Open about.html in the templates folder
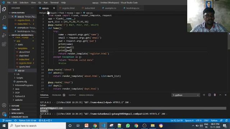Viewport: 230px width, 129px height. pos(24,52)
